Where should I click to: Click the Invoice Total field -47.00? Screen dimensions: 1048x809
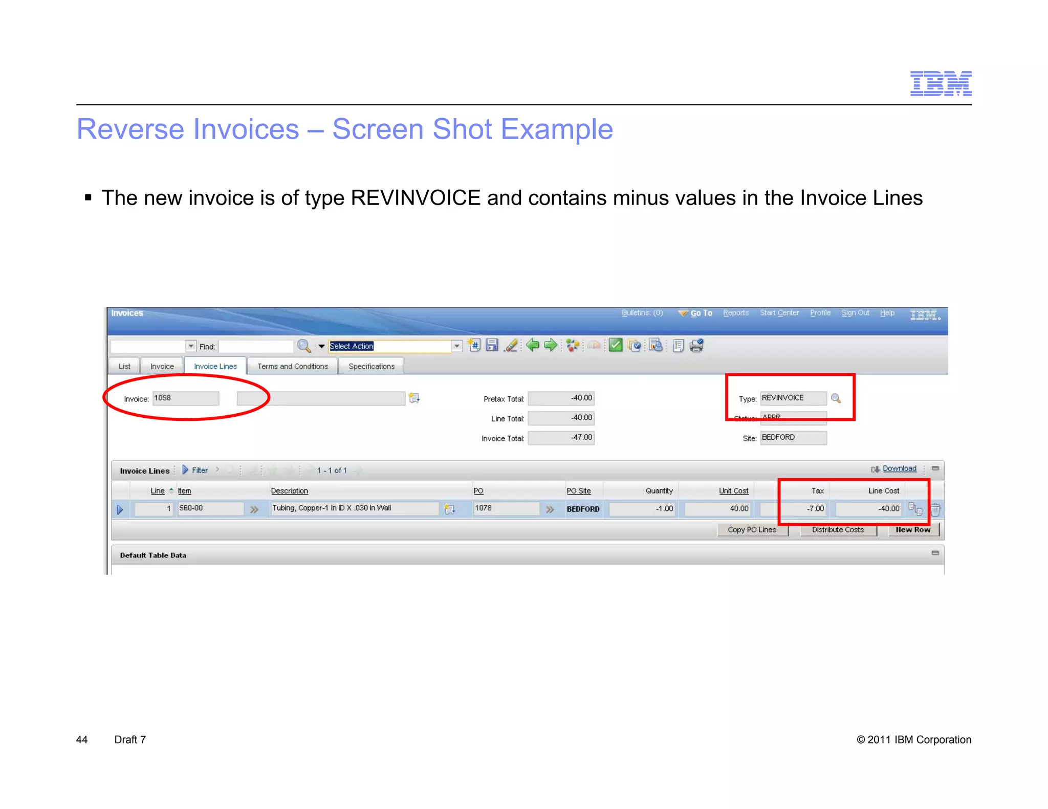point(561,438)
